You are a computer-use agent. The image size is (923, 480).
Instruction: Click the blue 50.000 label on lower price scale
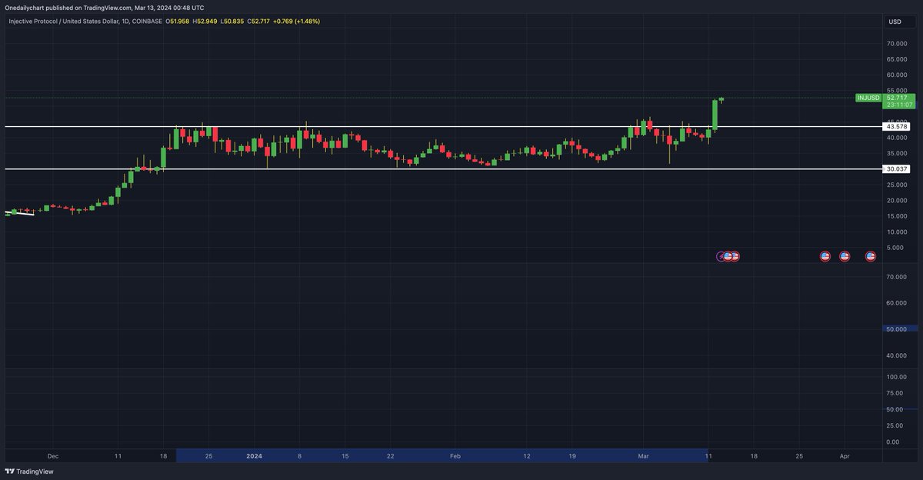tap(895, 328)
